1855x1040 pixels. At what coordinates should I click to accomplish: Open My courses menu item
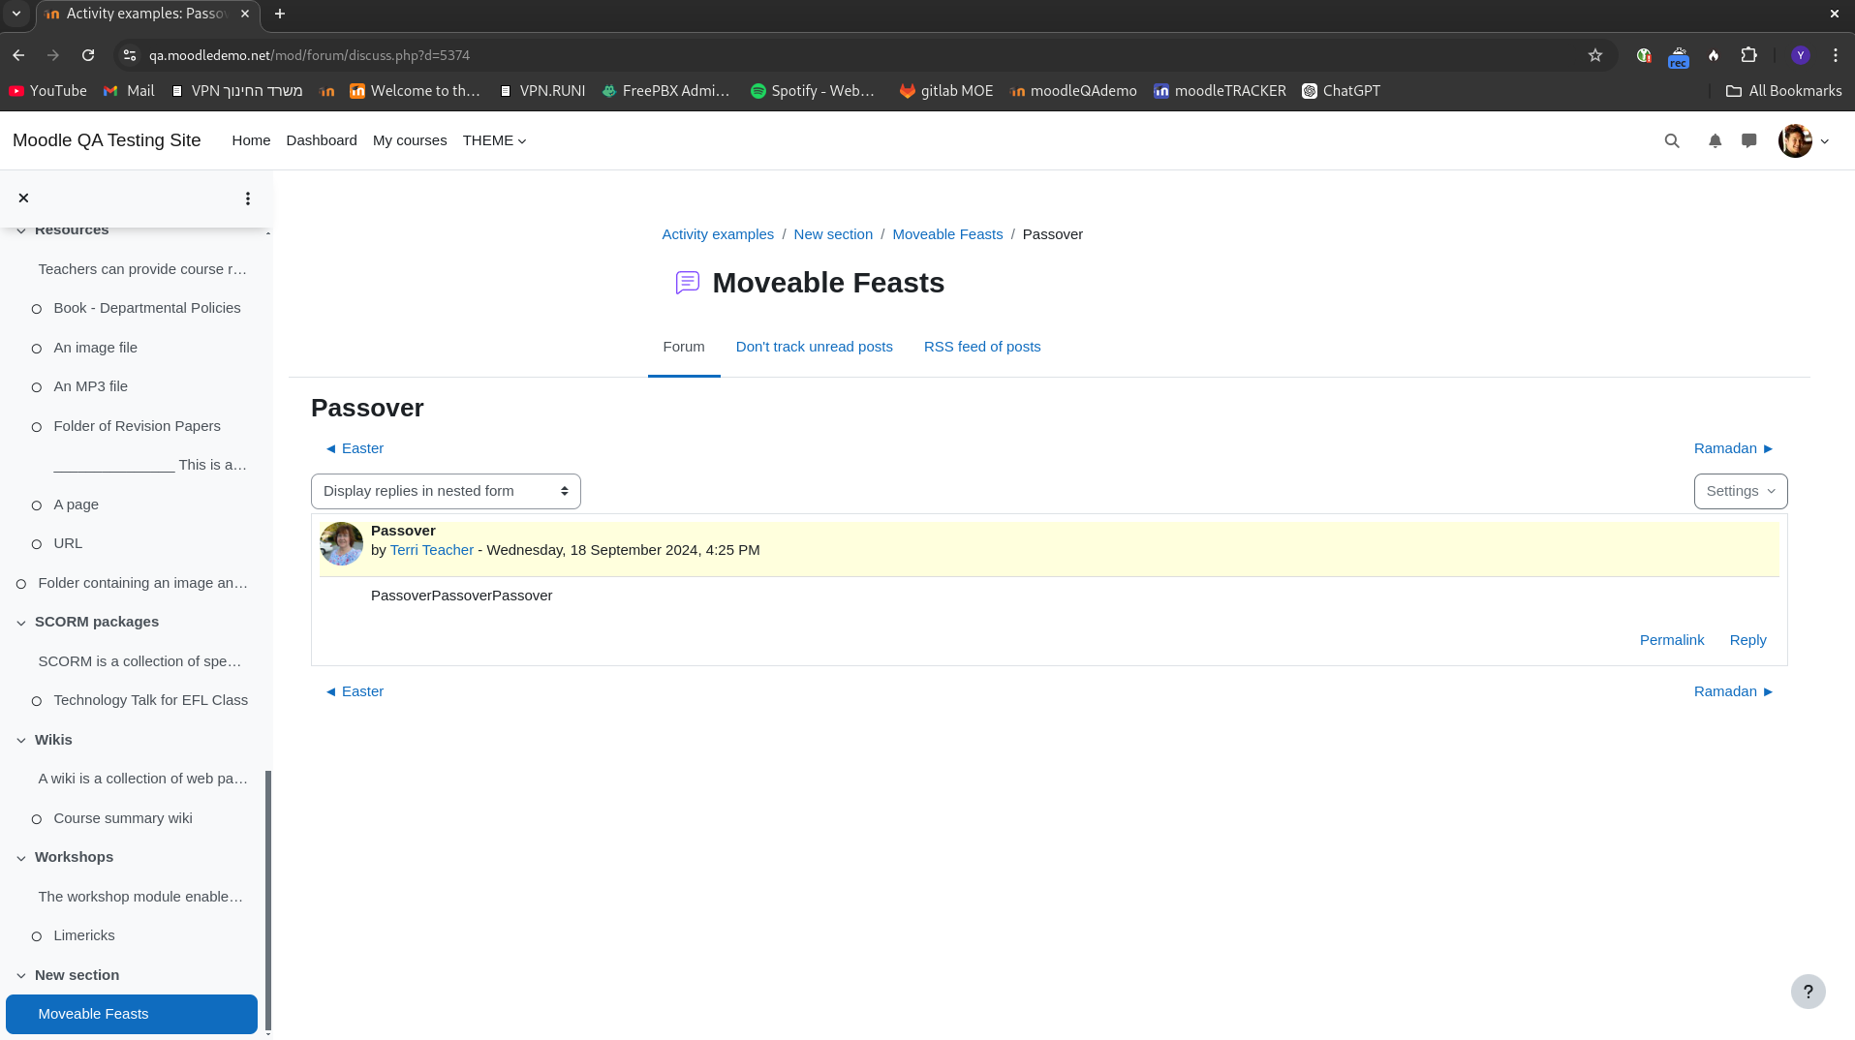[410, 140]
